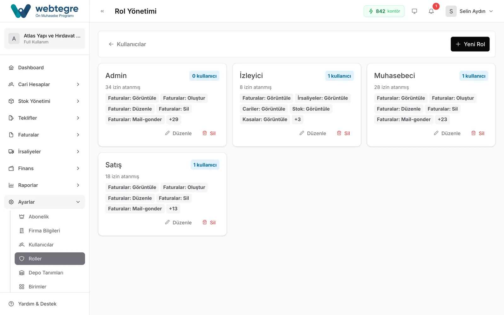504x315 pixels.
Task: Delete the Satış role trash icon
Action: [x=205, y=222]
